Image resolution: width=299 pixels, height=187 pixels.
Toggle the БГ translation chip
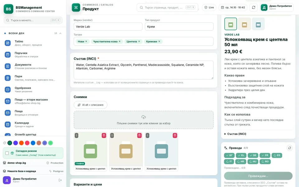coord(229,155)
